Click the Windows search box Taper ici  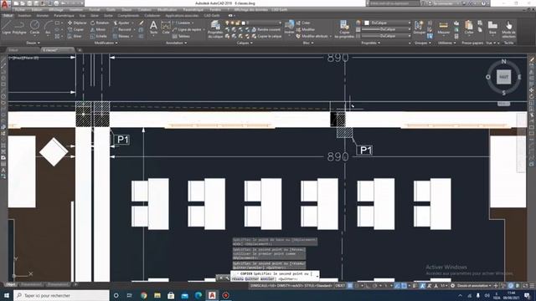pyautogui.click(x=61, y=295)
